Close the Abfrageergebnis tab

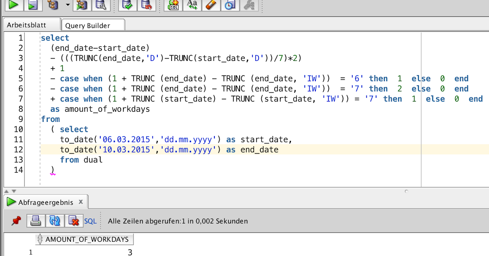click(x=80, y=201)
